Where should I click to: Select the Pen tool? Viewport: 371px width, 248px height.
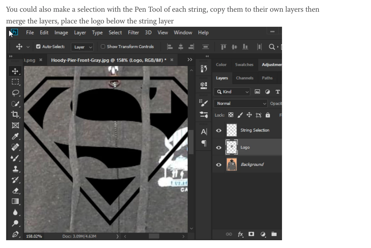click(x=15, y=234)
